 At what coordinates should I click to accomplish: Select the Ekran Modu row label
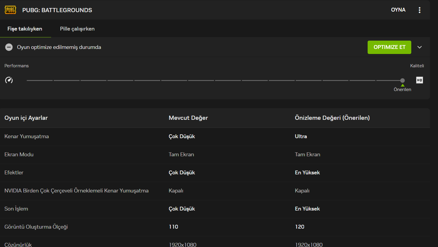click(19, 154)
